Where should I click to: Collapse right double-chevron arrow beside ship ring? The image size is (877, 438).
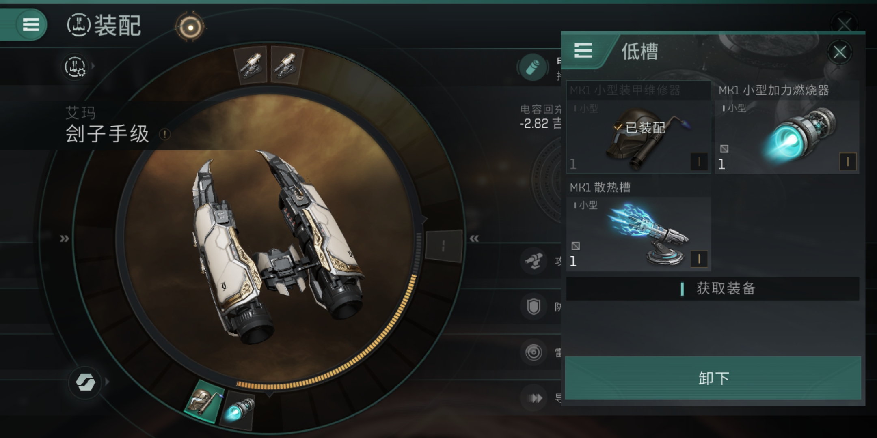474,238
